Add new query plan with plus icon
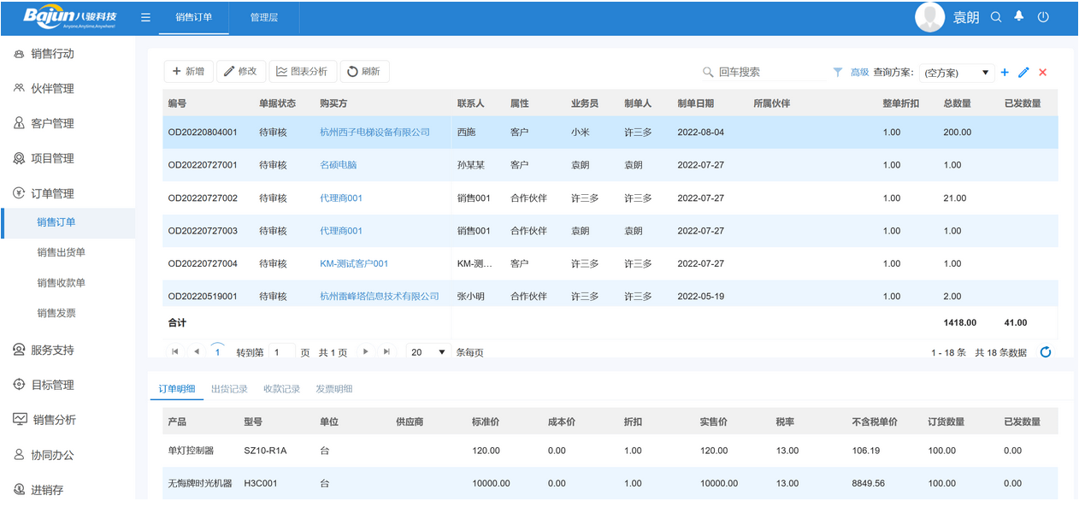This screenshot has height=513, width=1079. click(x=1005, y=73)
